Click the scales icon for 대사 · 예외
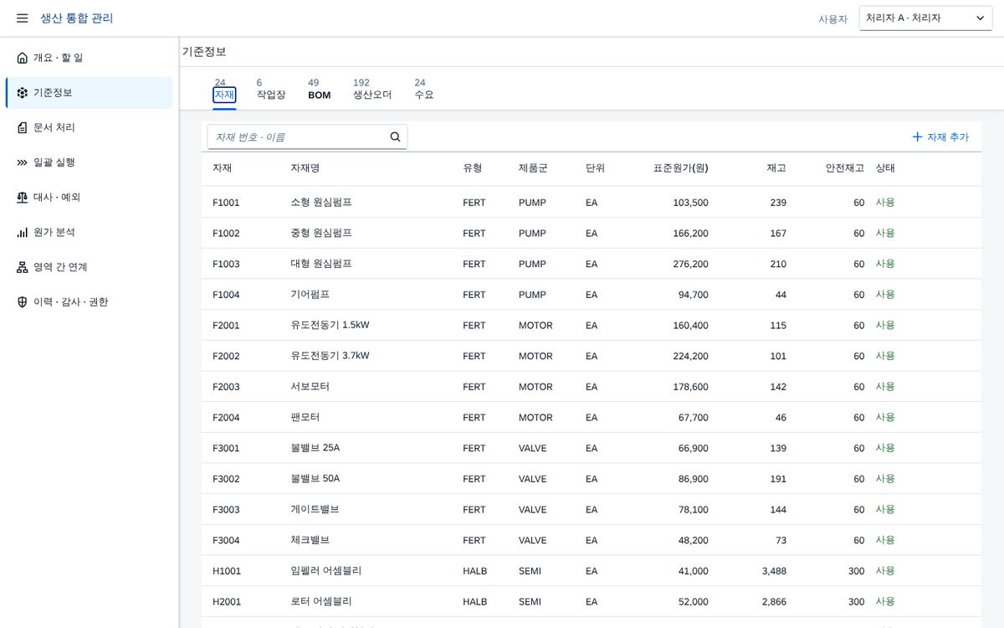Viewport: 1004px width, 628px height. click(23, 198)
